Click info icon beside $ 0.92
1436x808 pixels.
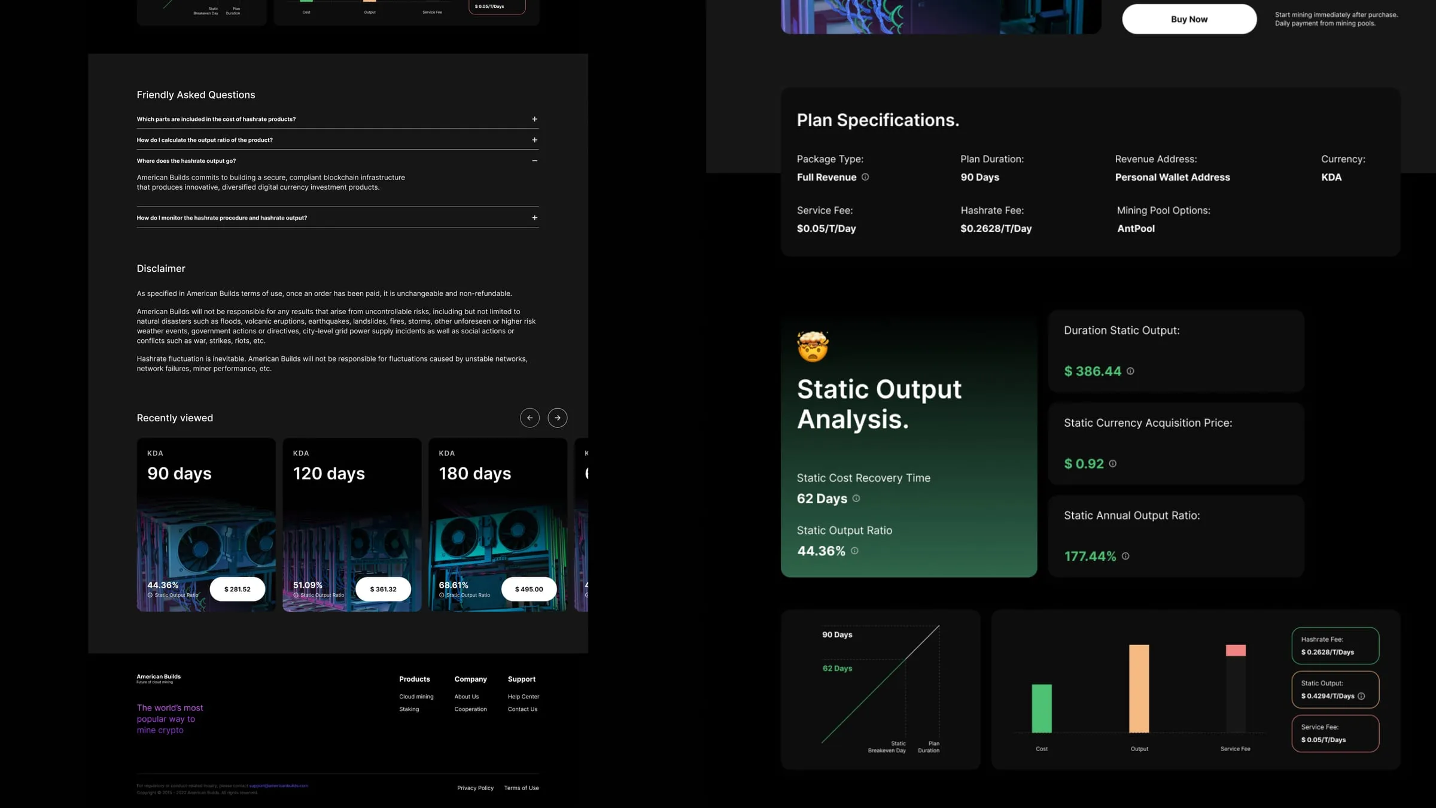[x=1112, y=464]
